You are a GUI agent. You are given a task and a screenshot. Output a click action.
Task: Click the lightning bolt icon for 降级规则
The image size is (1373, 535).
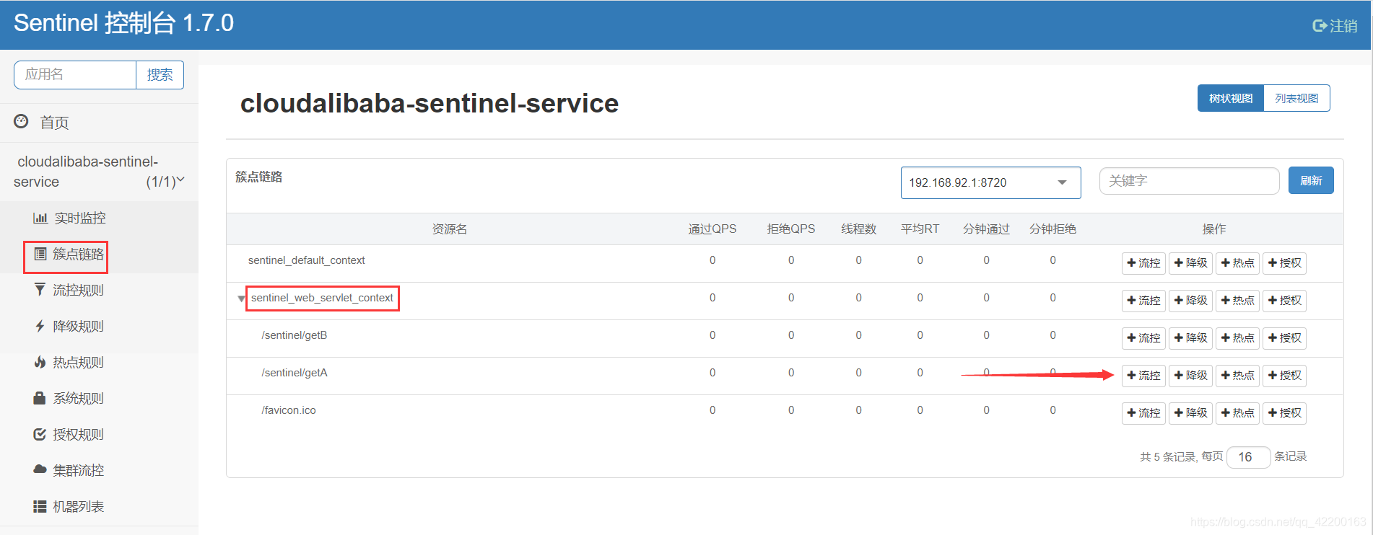point(40,326)
